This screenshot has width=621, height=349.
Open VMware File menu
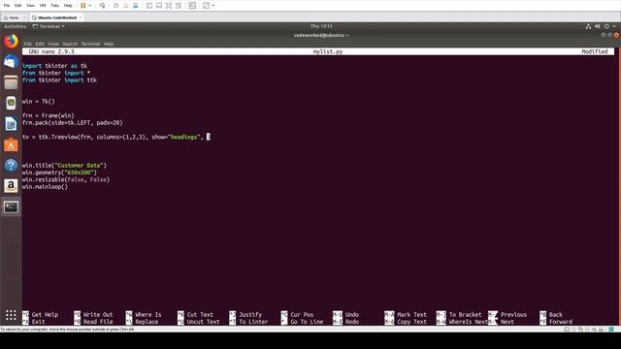point(7,6)
